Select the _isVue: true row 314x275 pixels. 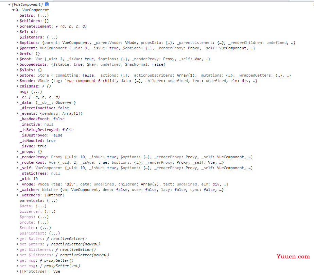click(33, 146)
